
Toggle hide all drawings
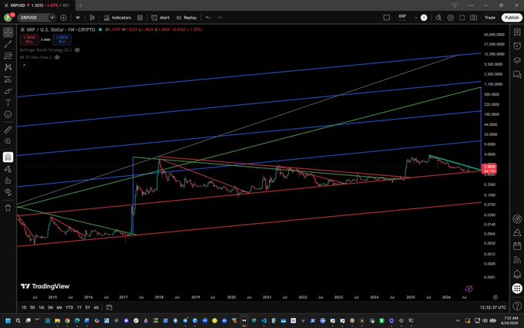(8, 192)
